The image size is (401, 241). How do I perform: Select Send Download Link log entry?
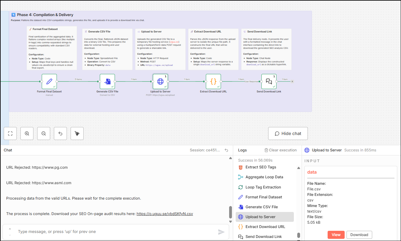(x=265, y=237)
